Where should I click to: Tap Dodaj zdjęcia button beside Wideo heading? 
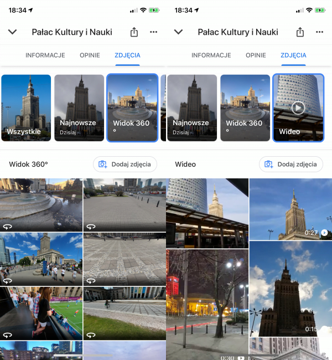tap(291, 164)
